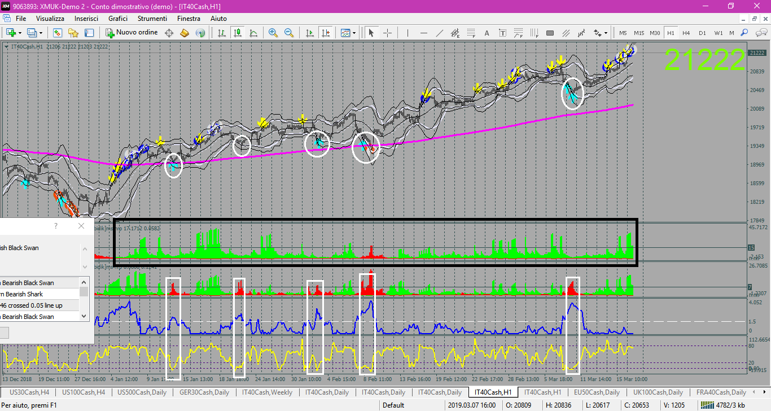Click the alert dialog help question mark
771x411 pixels.
pos(55,226)
